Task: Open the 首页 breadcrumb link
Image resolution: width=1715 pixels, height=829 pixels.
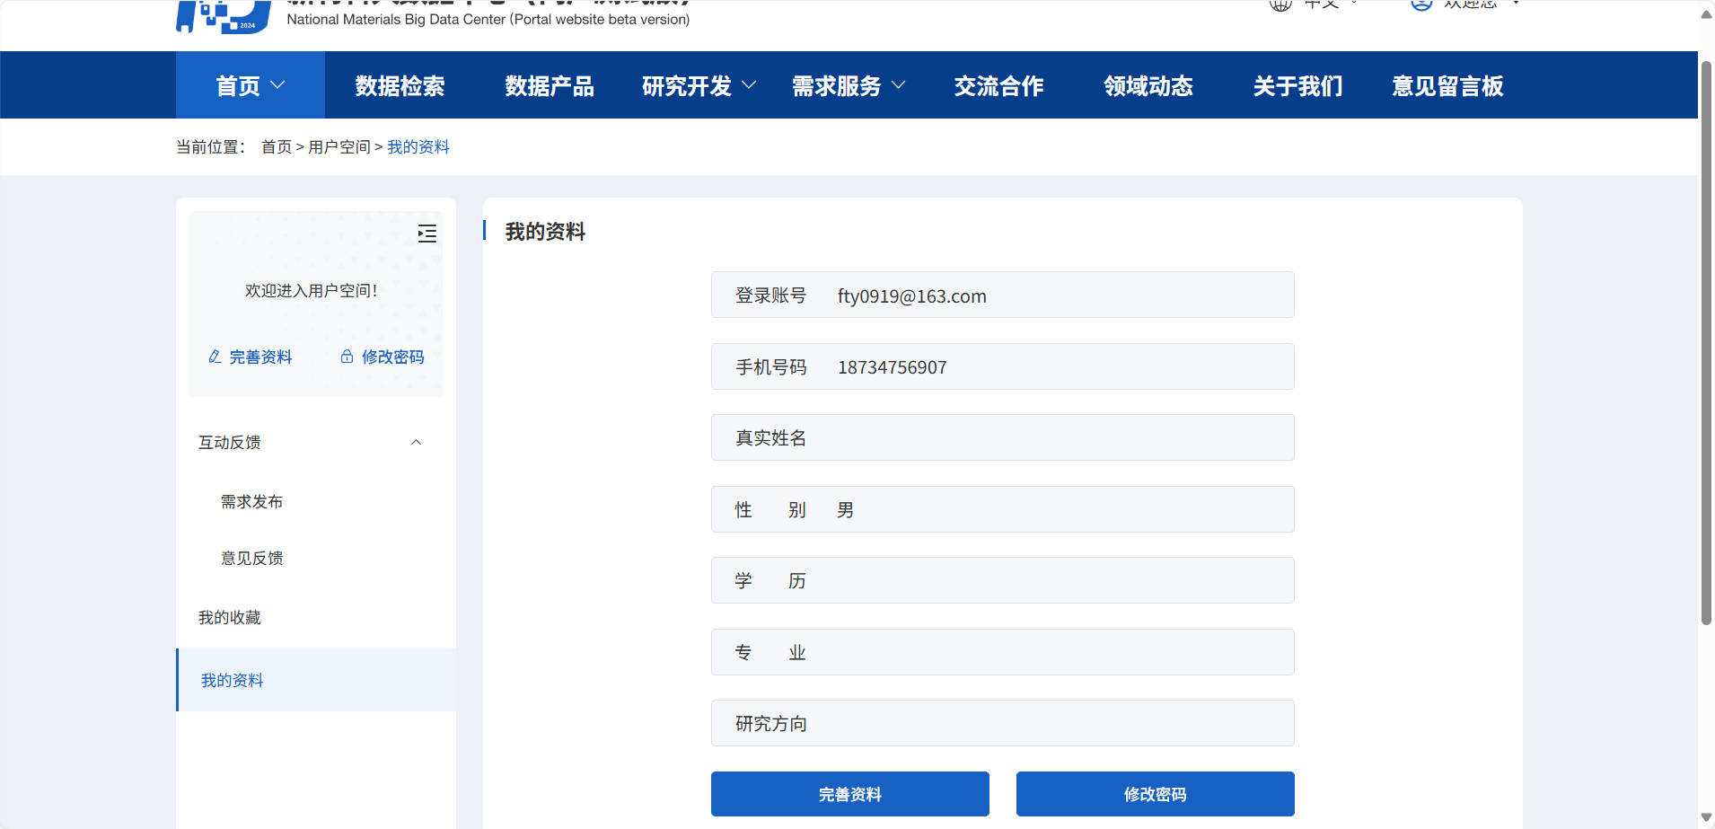Action: [276, 146]
